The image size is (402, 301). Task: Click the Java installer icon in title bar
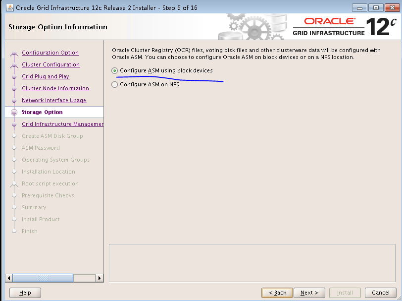(x=10, y=8)
